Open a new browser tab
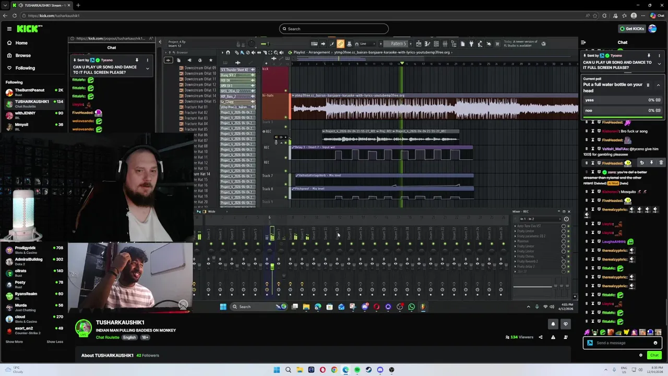This screenshot has width=668, height=376. (78, 5)
